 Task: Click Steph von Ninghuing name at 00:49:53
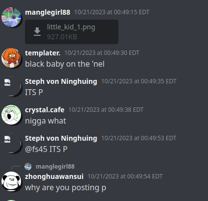pyautogui.click(x=61, y=138)
